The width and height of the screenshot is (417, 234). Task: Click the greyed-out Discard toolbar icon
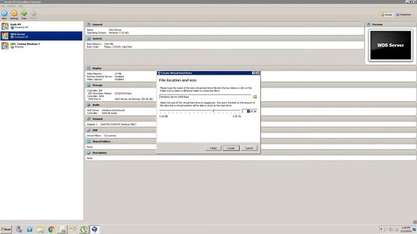coord(33,14)
